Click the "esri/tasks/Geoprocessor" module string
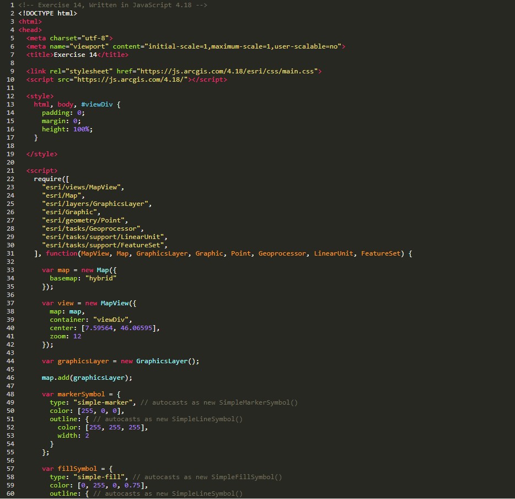 [x=93, y=229]
